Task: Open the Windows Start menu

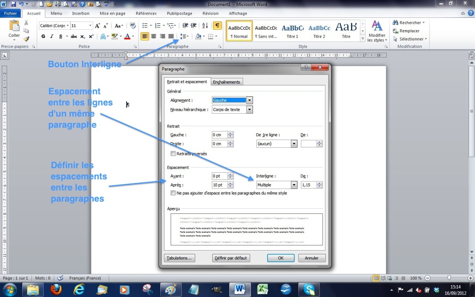Action: [9, 289]
